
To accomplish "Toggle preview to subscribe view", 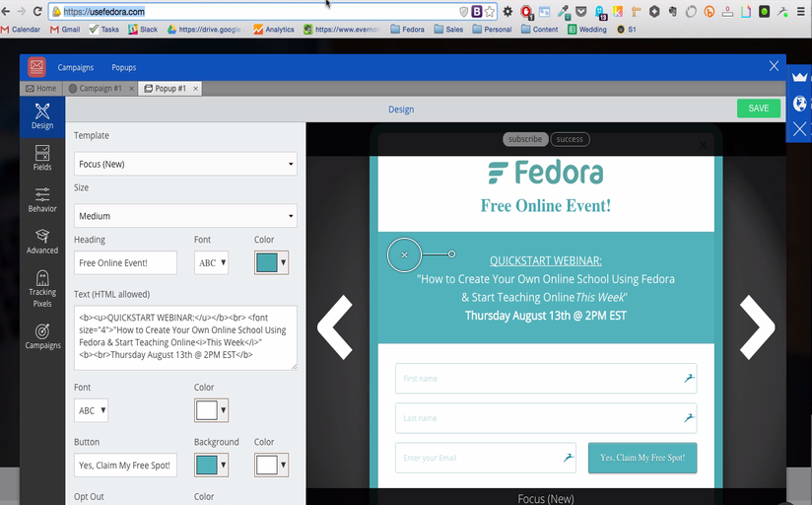I will (525, 139).
